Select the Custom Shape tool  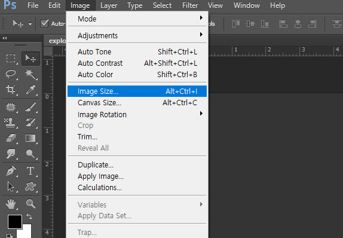pos(30,187)
